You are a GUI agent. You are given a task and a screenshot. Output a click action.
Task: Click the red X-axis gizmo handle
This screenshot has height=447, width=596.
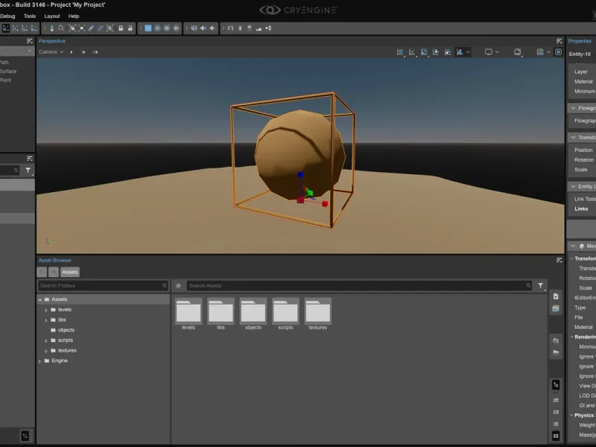pyautogui.click(x=325, y=204)
